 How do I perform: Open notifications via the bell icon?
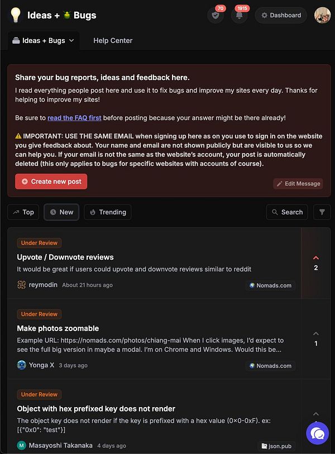point(241,15)
